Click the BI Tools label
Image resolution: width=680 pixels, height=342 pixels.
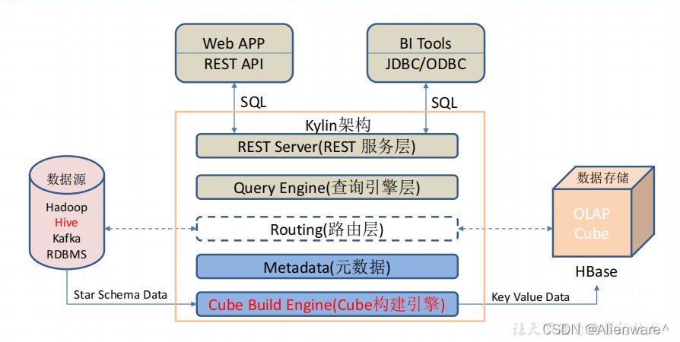point(425,43)
